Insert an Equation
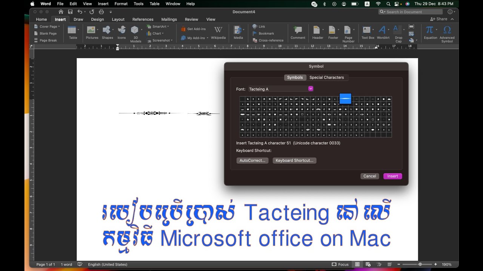This screenshot has width=483, height=271. tap(430, 32)
